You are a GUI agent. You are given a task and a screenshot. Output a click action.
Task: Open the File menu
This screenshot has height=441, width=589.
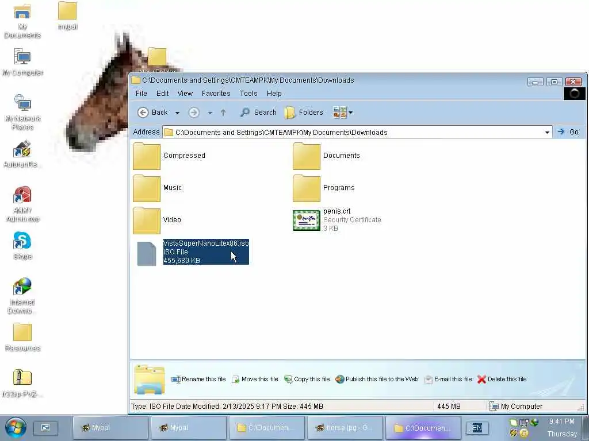(141, 94)
